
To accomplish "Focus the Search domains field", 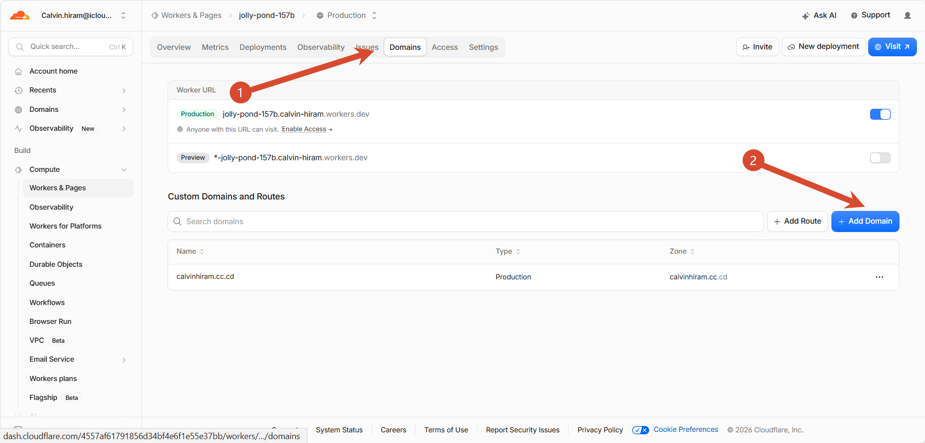I will (x=465, y=222).
